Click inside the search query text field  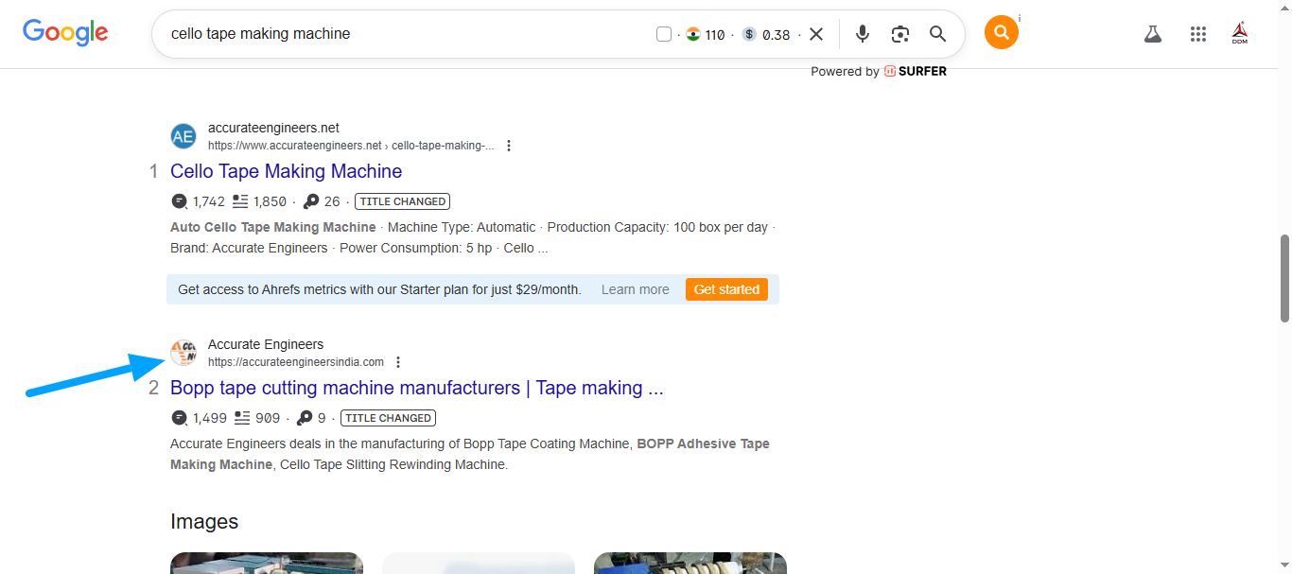coord(397,34)
